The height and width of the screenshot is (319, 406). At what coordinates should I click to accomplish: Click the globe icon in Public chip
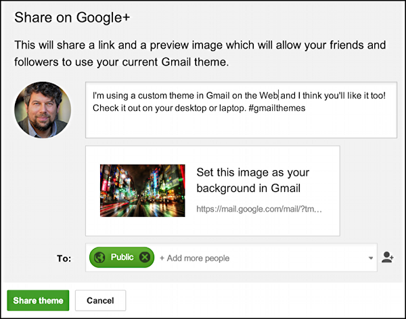coord(99,257)
